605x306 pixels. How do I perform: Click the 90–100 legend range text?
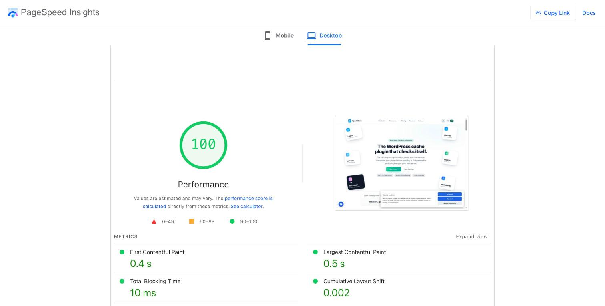click(x=249, y=221)
